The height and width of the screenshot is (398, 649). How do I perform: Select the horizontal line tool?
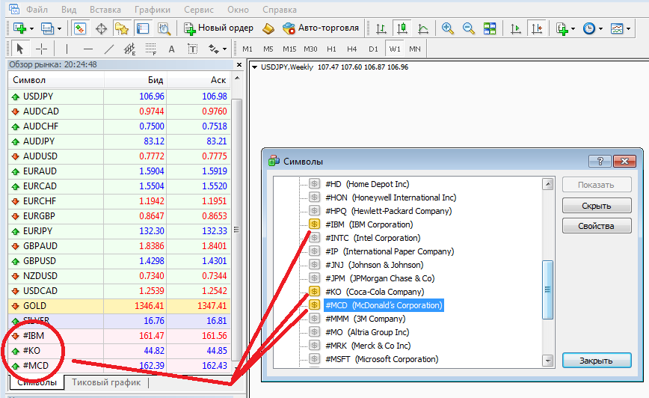click(87, 49)
